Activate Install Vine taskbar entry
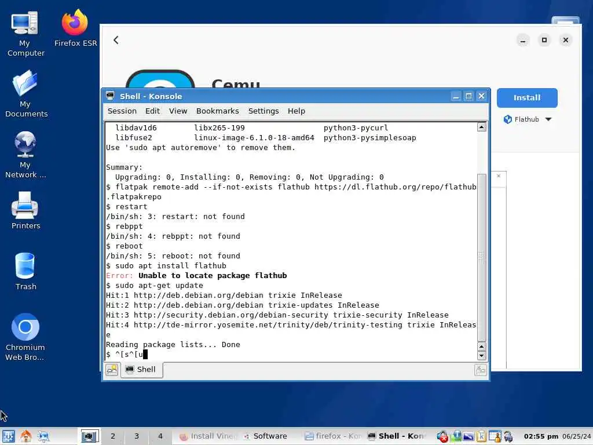 pos(208,436)
